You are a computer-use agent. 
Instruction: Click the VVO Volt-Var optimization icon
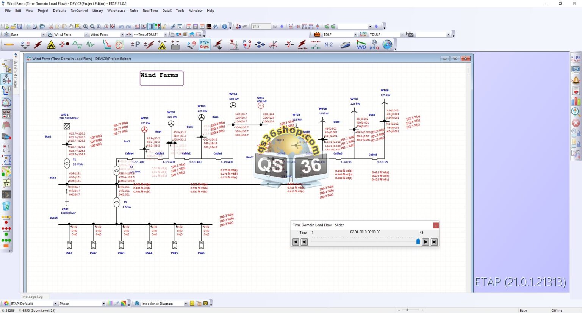pos(361,45)
